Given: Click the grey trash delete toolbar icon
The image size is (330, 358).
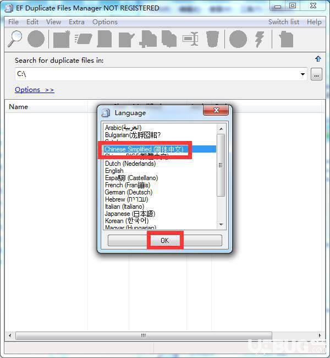Looking at the screenshot, I should point(212,39).
